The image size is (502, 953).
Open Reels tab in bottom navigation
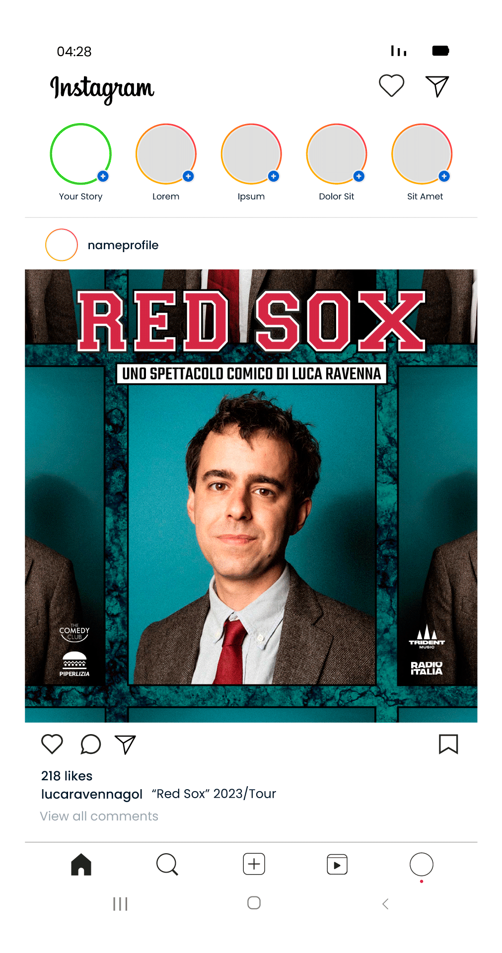click(337, 865)
